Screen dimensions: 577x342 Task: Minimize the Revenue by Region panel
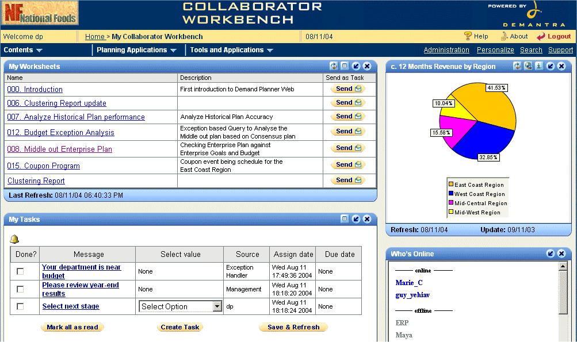[x=551, y=66]
